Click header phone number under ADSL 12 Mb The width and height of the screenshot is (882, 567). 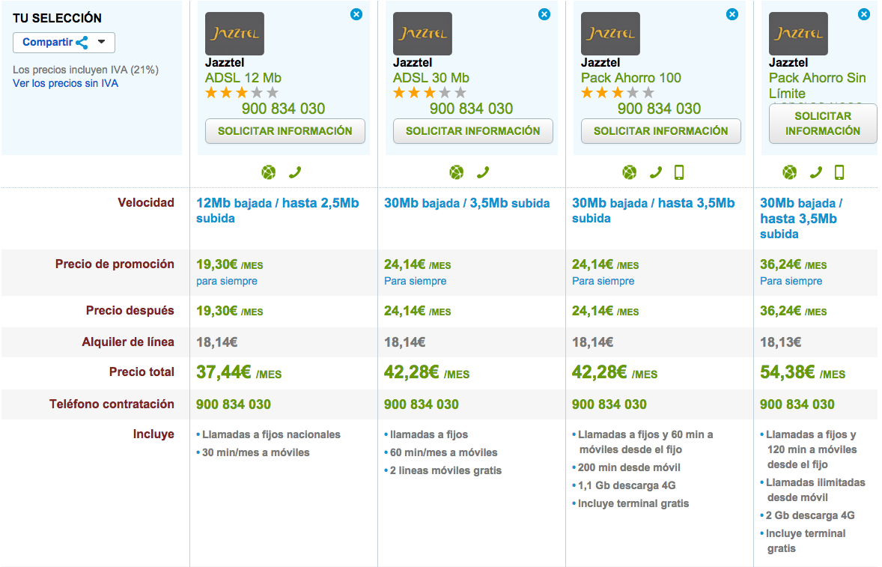tap(284, 109)
